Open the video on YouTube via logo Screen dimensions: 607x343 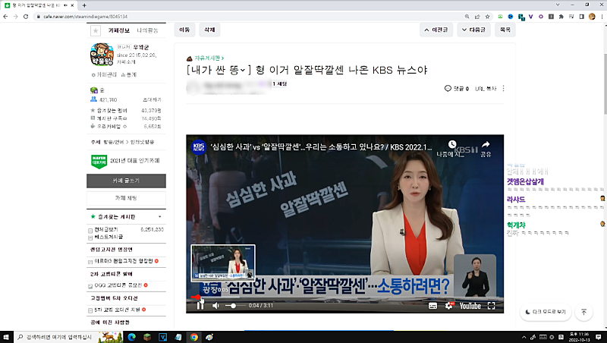click(470, 306)
